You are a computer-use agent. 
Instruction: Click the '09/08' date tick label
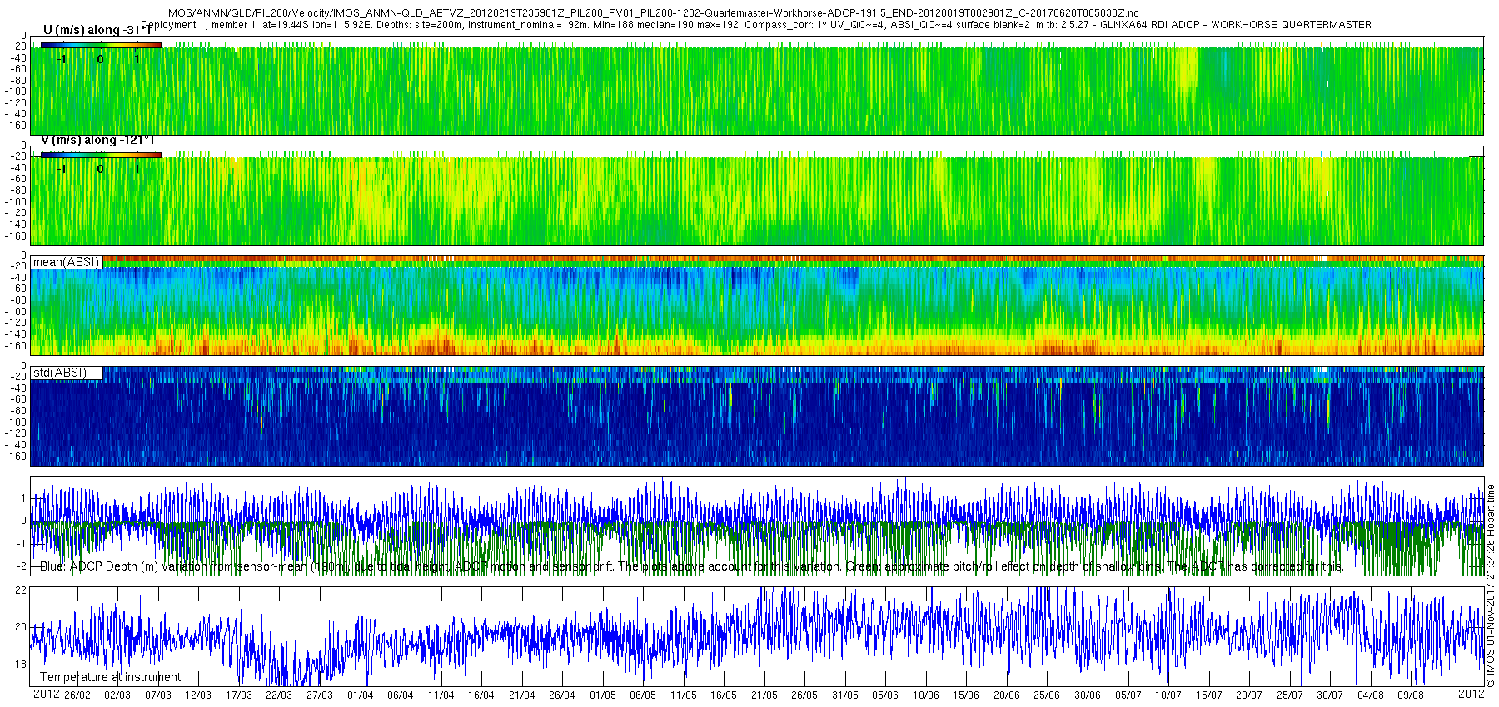point(1411,695)
